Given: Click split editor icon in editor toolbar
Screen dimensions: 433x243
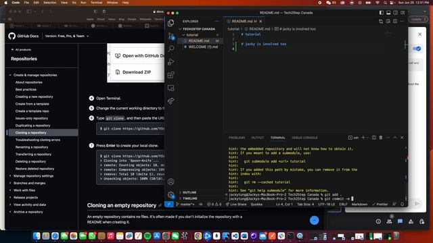Looking at the screenshot, I should click(395, 21).
